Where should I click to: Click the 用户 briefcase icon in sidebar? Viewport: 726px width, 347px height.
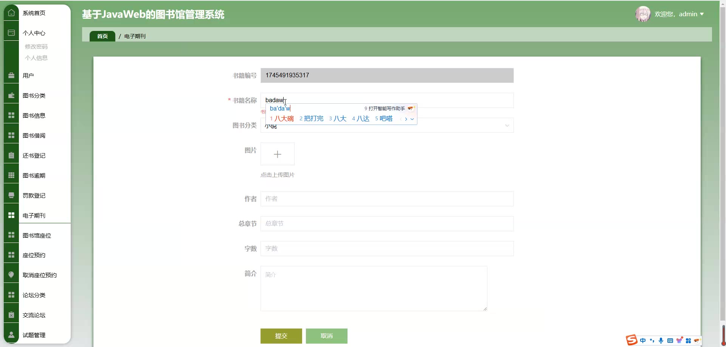[x=11, y=75]
